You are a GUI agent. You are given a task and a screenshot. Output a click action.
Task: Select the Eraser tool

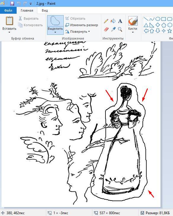[106, 29]
